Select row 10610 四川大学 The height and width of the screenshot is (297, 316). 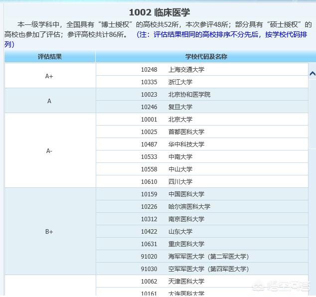[x=202, y=181]
